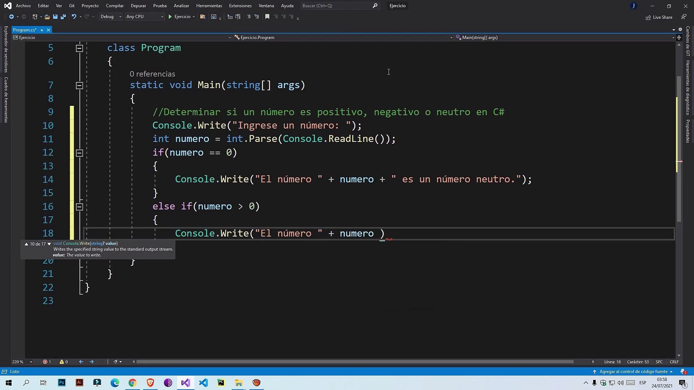Click the error count indicator
Screen dimensions: 694x390
click(47, 362)
